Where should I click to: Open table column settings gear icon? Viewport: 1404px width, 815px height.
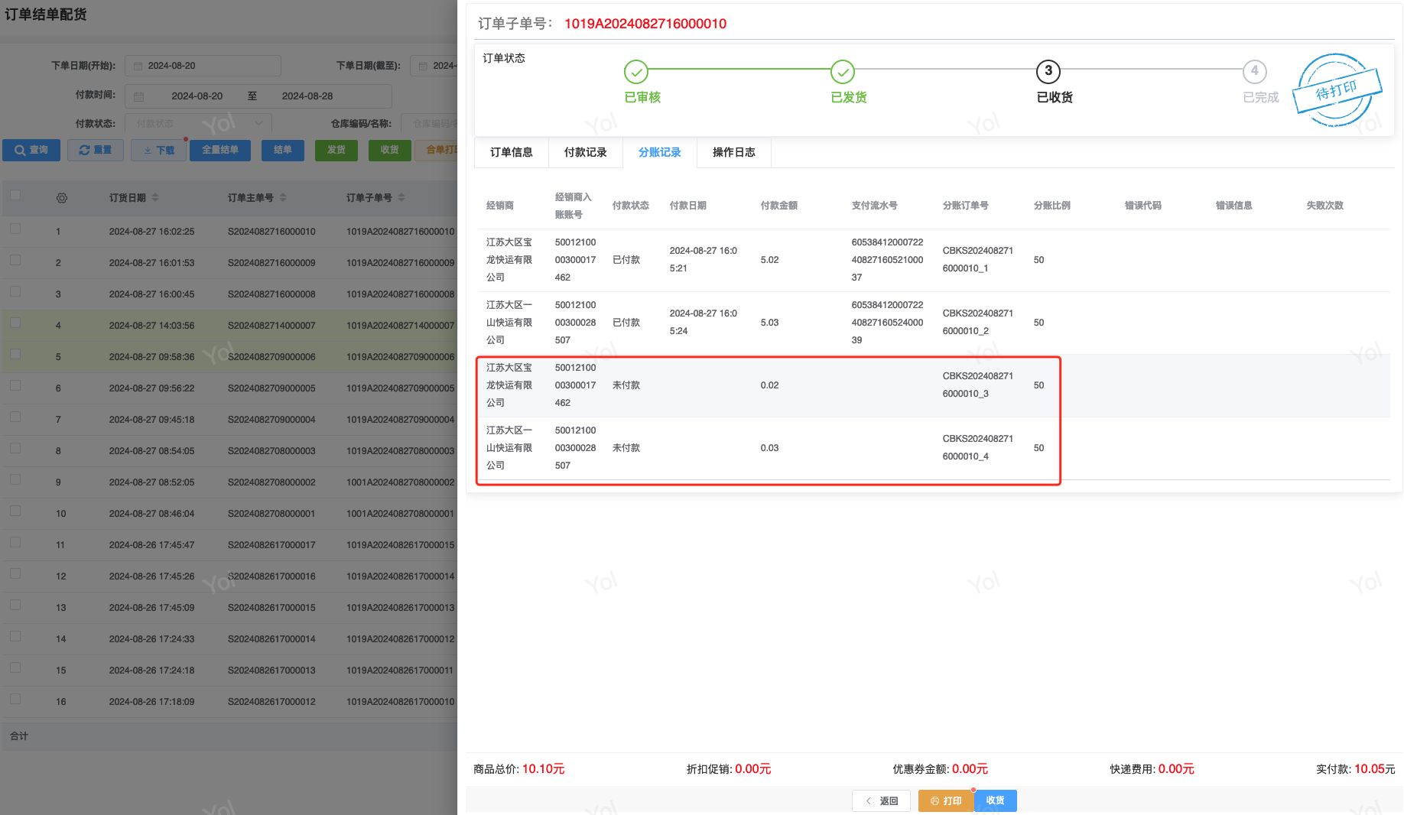click(x=62, y=198)
